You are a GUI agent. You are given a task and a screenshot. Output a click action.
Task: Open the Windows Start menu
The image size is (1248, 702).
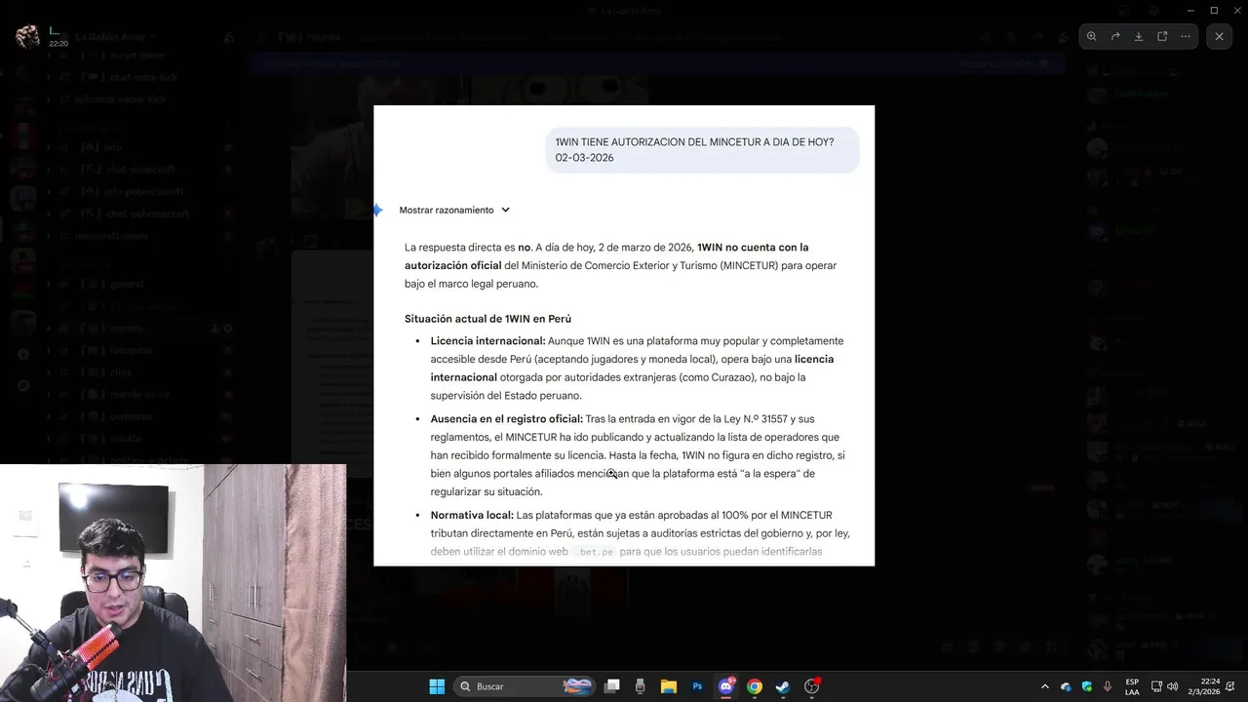click(x=437, y=686)
